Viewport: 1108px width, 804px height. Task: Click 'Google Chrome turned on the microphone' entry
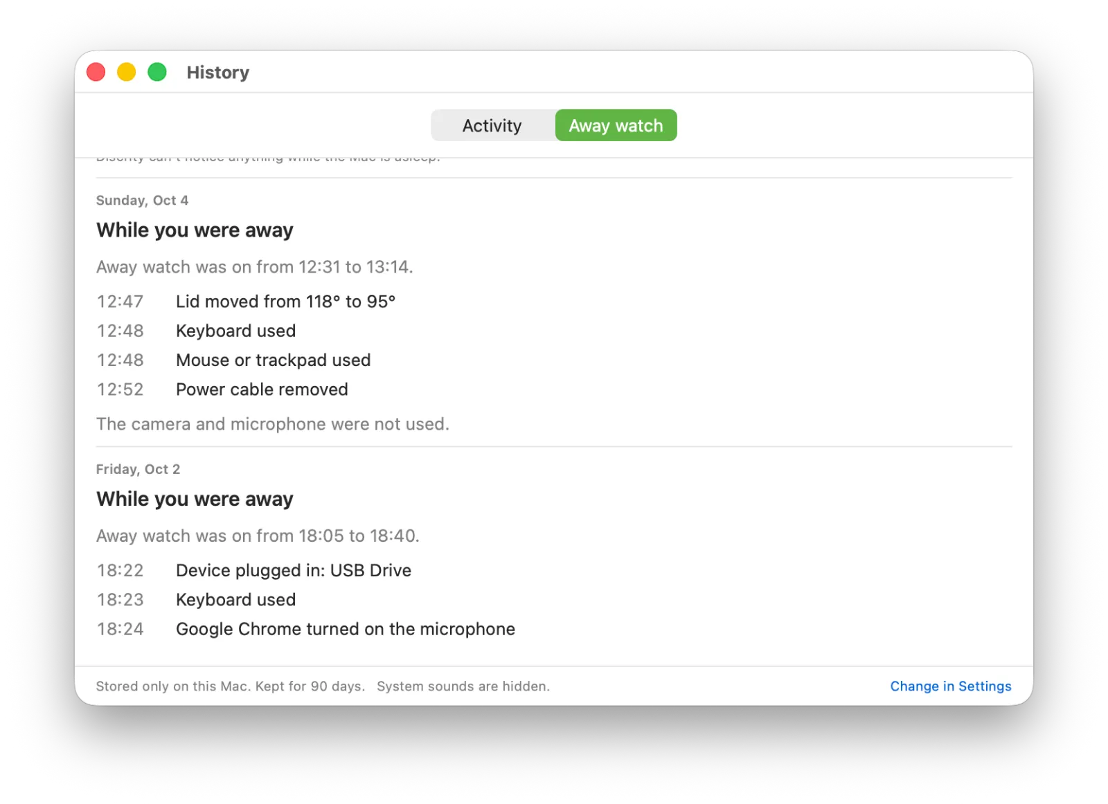346,629
